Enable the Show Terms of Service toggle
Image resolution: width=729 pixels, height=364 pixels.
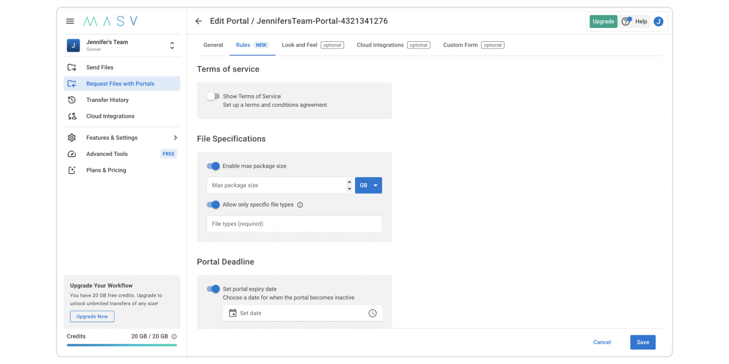[213, 96]
